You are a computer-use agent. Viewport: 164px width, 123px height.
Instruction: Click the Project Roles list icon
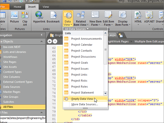(x=66, y=87)
